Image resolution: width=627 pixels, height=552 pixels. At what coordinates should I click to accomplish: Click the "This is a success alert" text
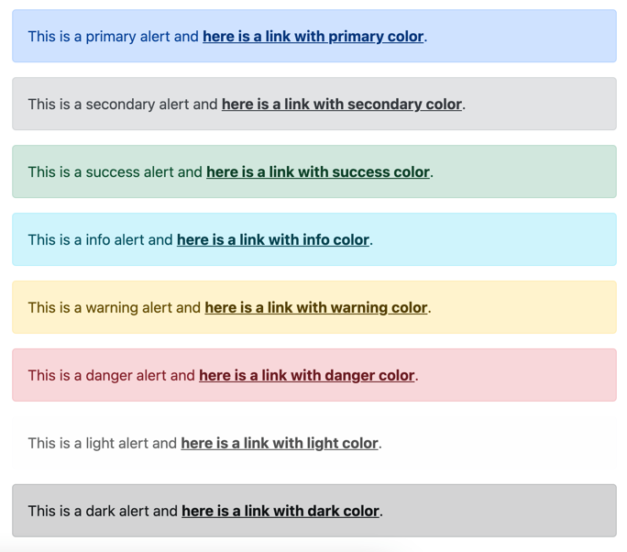click(x=102, y=172)
